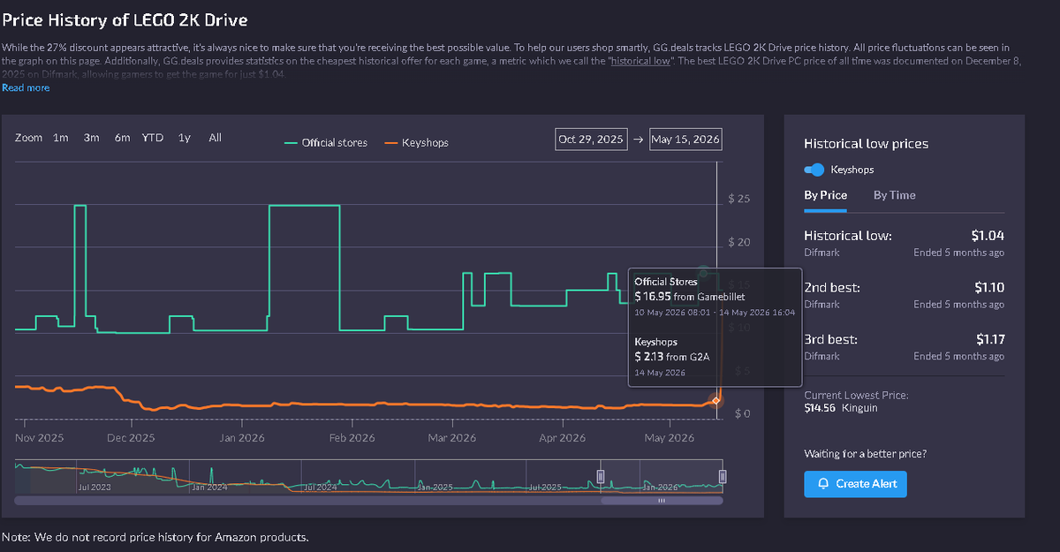Click the Price History of LEGO 2K Drive heading
This screenshot has width=1060, height=552.
click(x=125, y=19)
